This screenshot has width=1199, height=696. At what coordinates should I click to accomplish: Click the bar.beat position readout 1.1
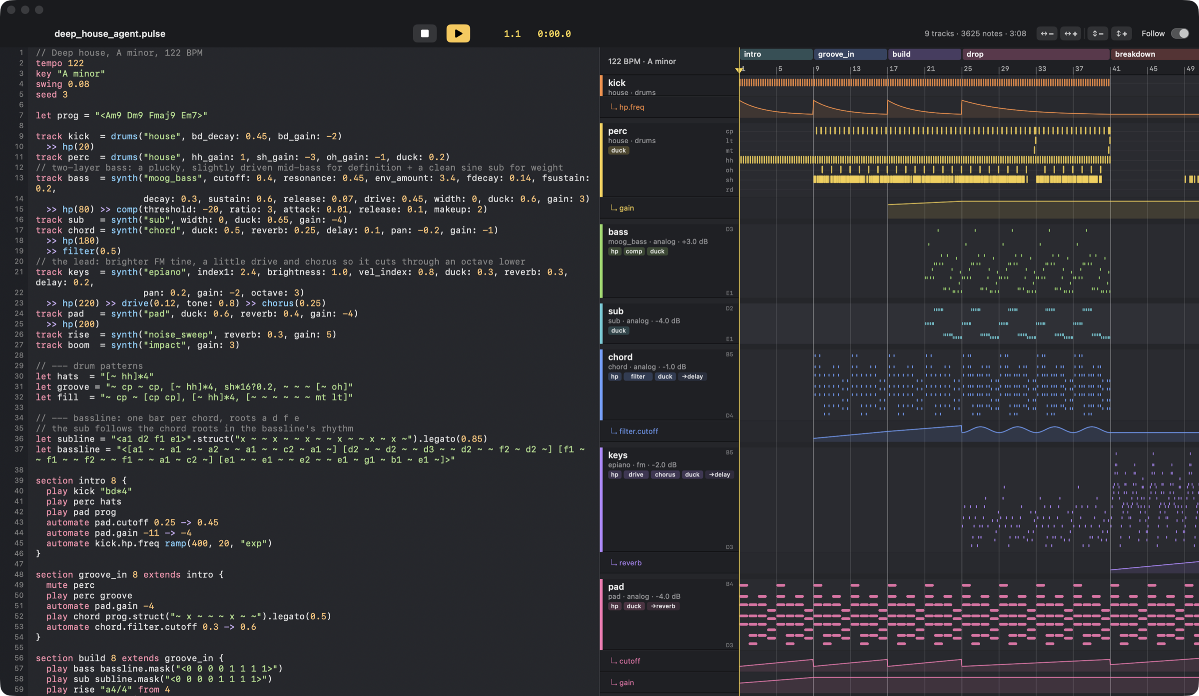[x=512, y=33]
